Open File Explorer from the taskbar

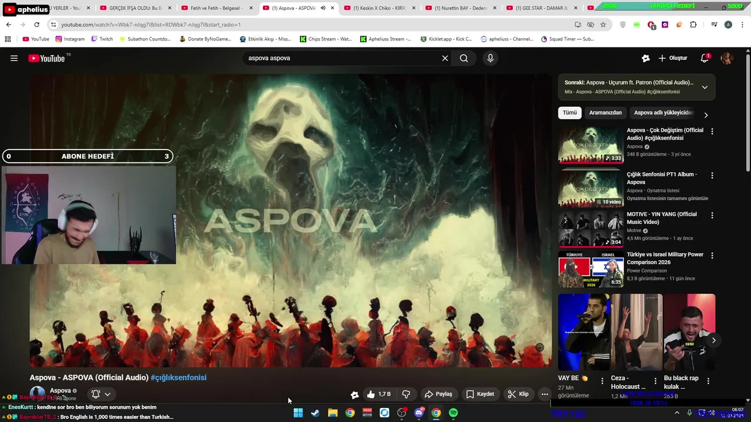(333, 413)
